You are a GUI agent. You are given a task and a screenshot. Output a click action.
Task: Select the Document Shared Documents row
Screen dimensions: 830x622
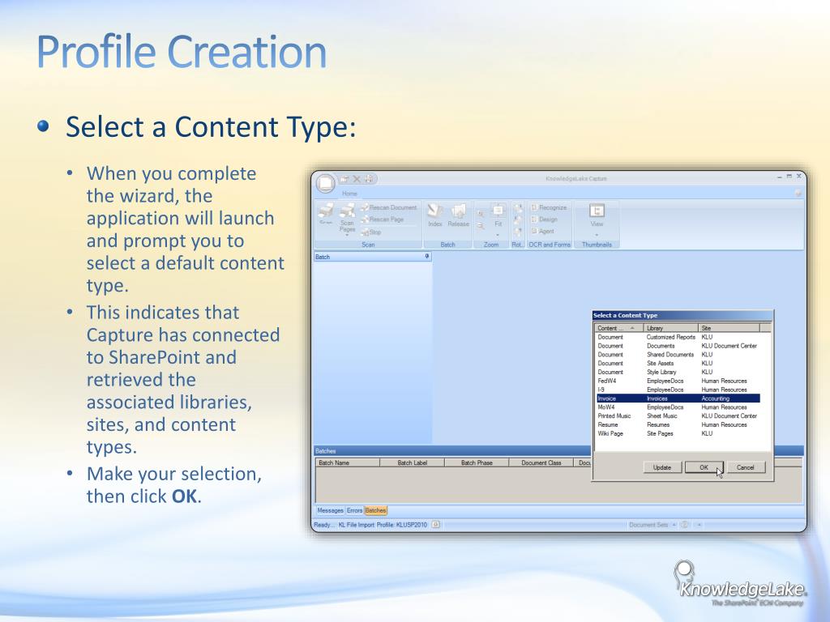tap(678, 355)
